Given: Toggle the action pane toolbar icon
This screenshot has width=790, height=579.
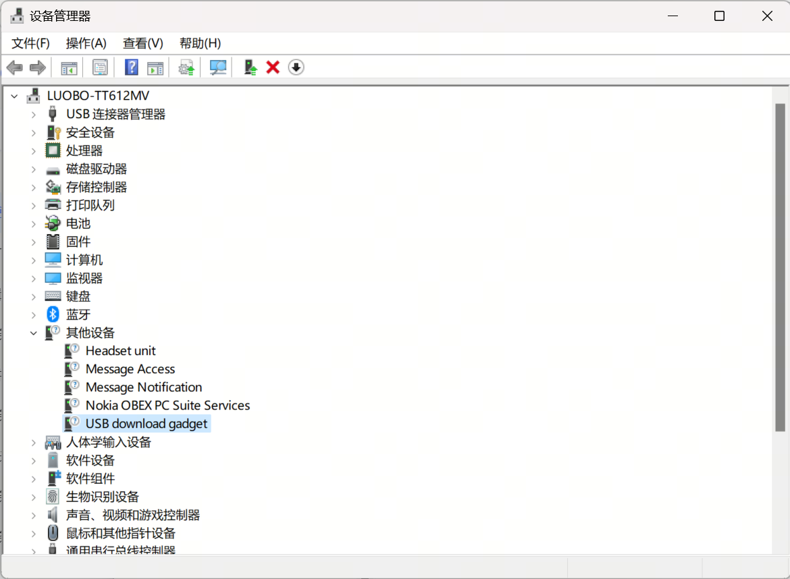Looking at the screenshot, I should pyautogui.click(x=155, y=67).
